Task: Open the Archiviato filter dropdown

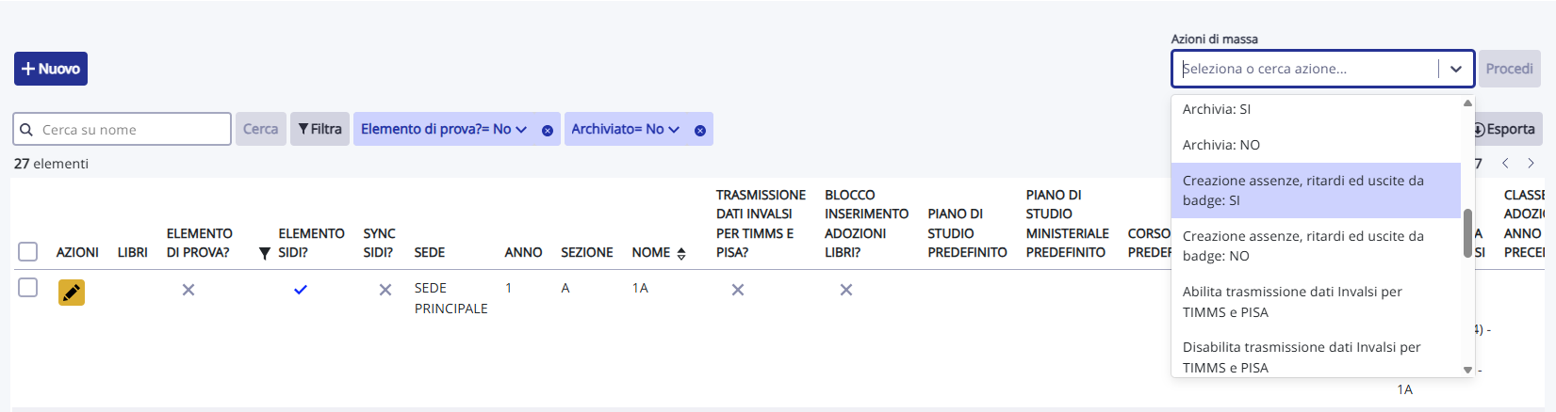Action: (674, 129)
